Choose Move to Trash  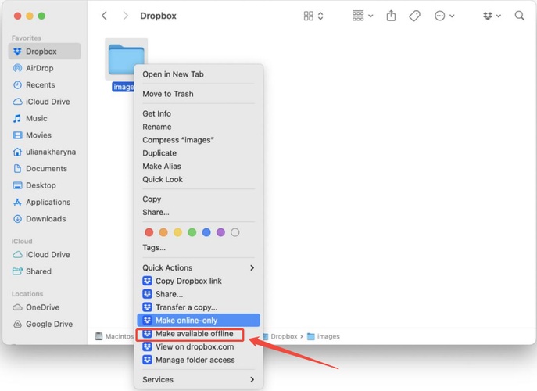click(199, 94)
